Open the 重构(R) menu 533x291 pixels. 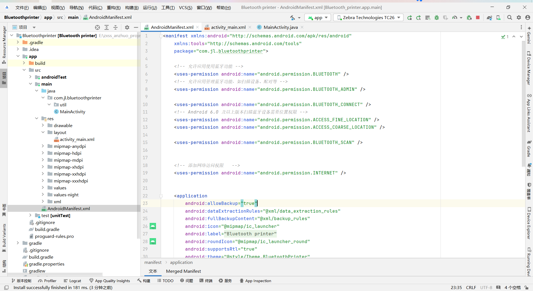coord(114,7)
